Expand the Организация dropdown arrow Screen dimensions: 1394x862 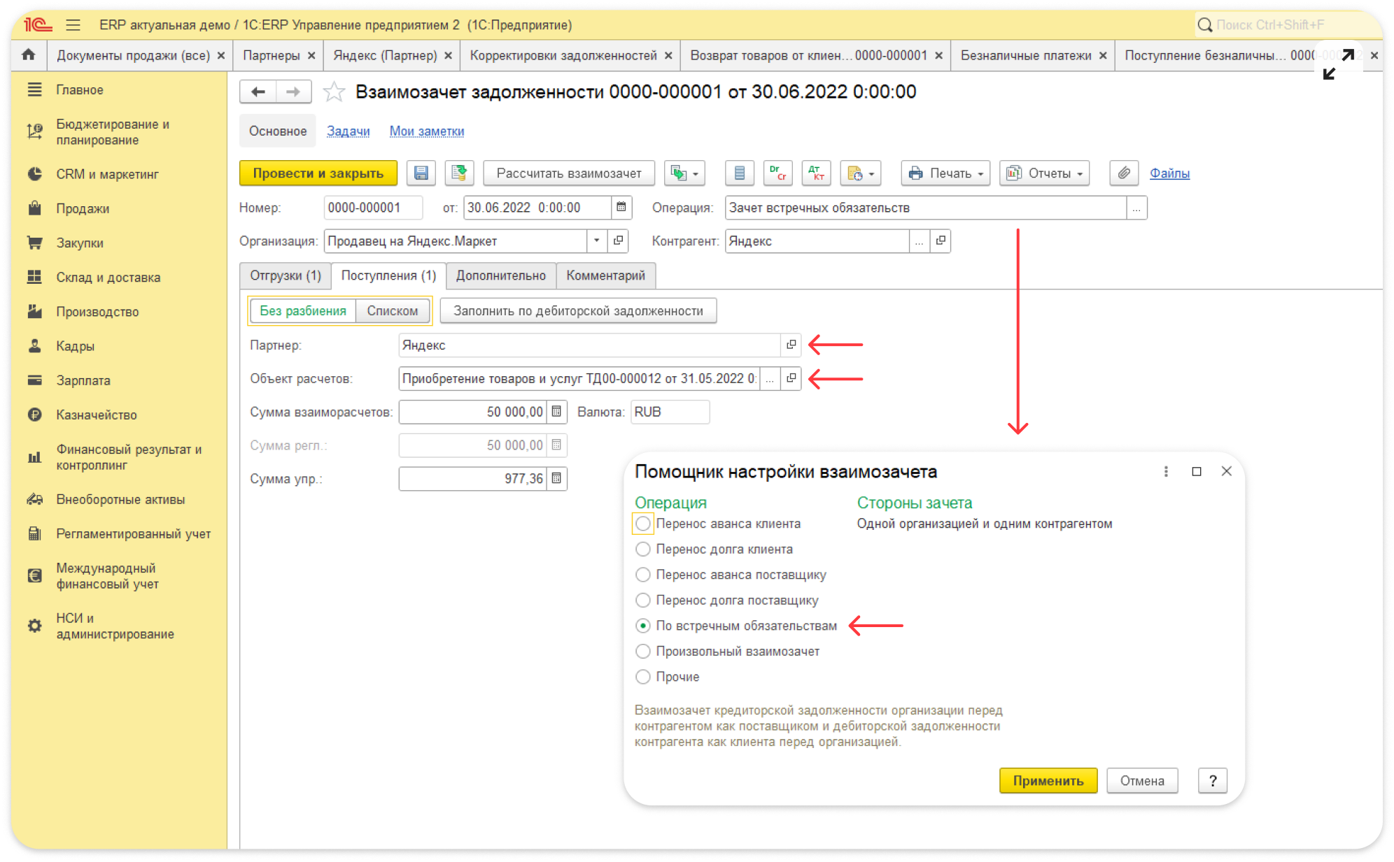596,241
